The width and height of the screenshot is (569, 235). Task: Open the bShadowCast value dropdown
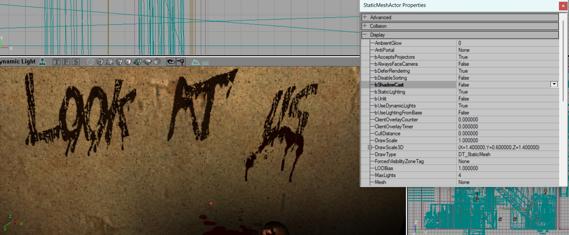(x=554, y=84)
